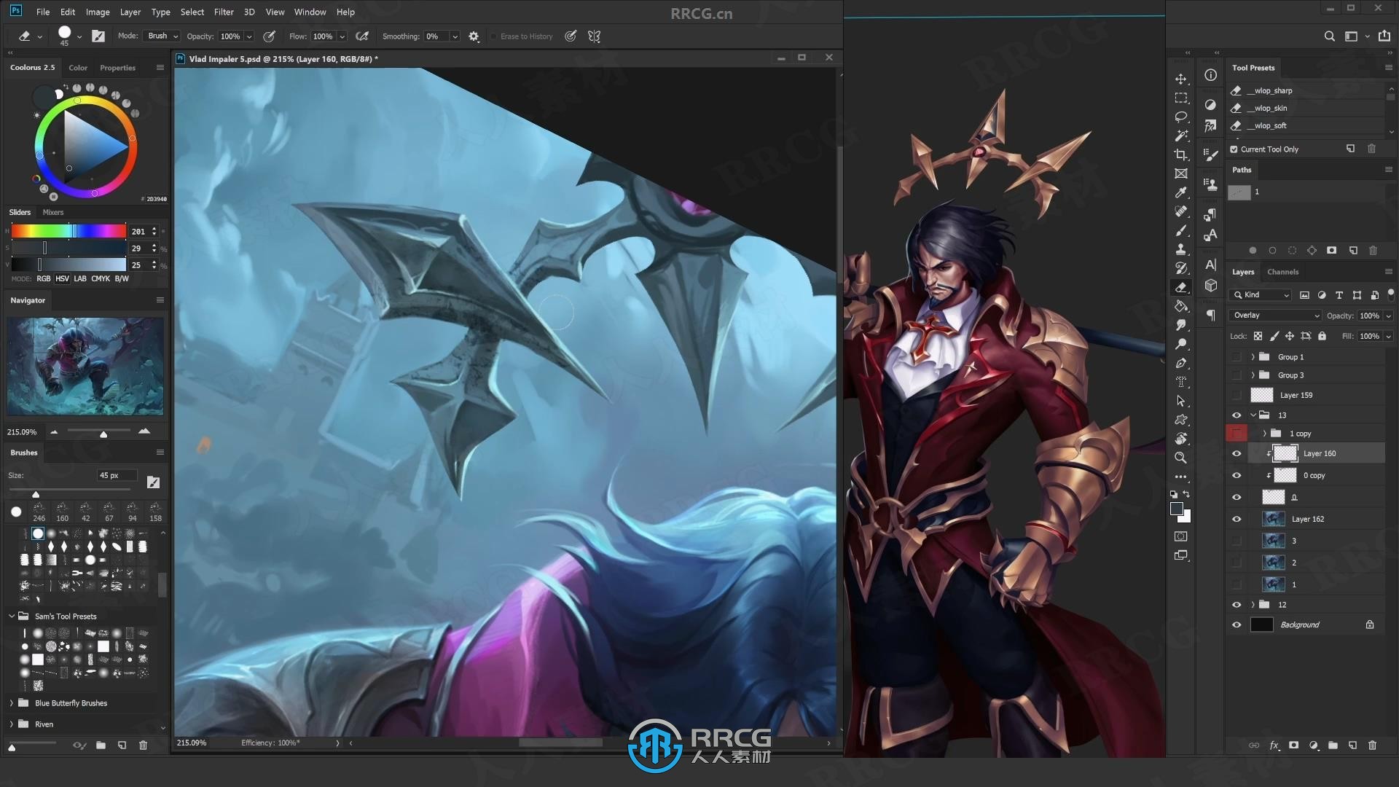Viewport: 1399px width, 787px height.
Task: Select the Magic Wand tool
Action: coord(1181,136)
